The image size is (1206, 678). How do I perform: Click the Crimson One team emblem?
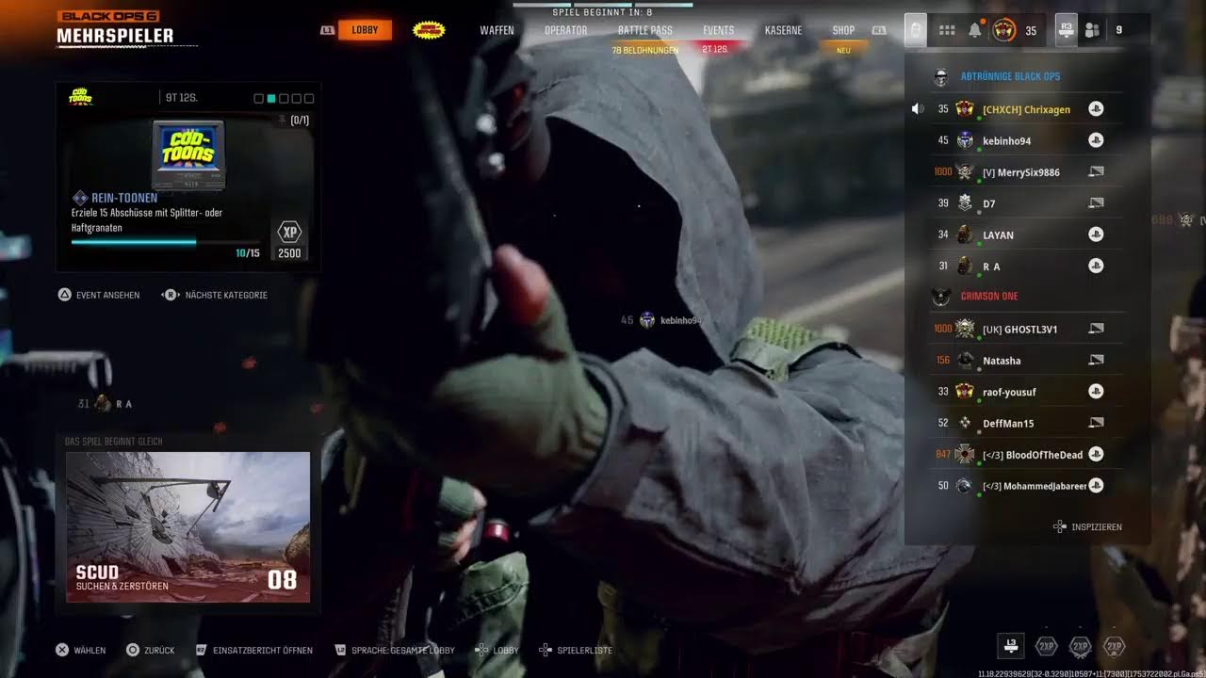pos(940,297)
